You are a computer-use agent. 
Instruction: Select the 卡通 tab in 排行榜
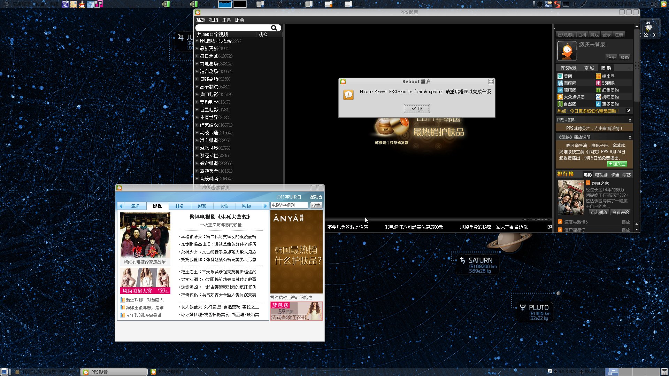(x=615, y=175)
